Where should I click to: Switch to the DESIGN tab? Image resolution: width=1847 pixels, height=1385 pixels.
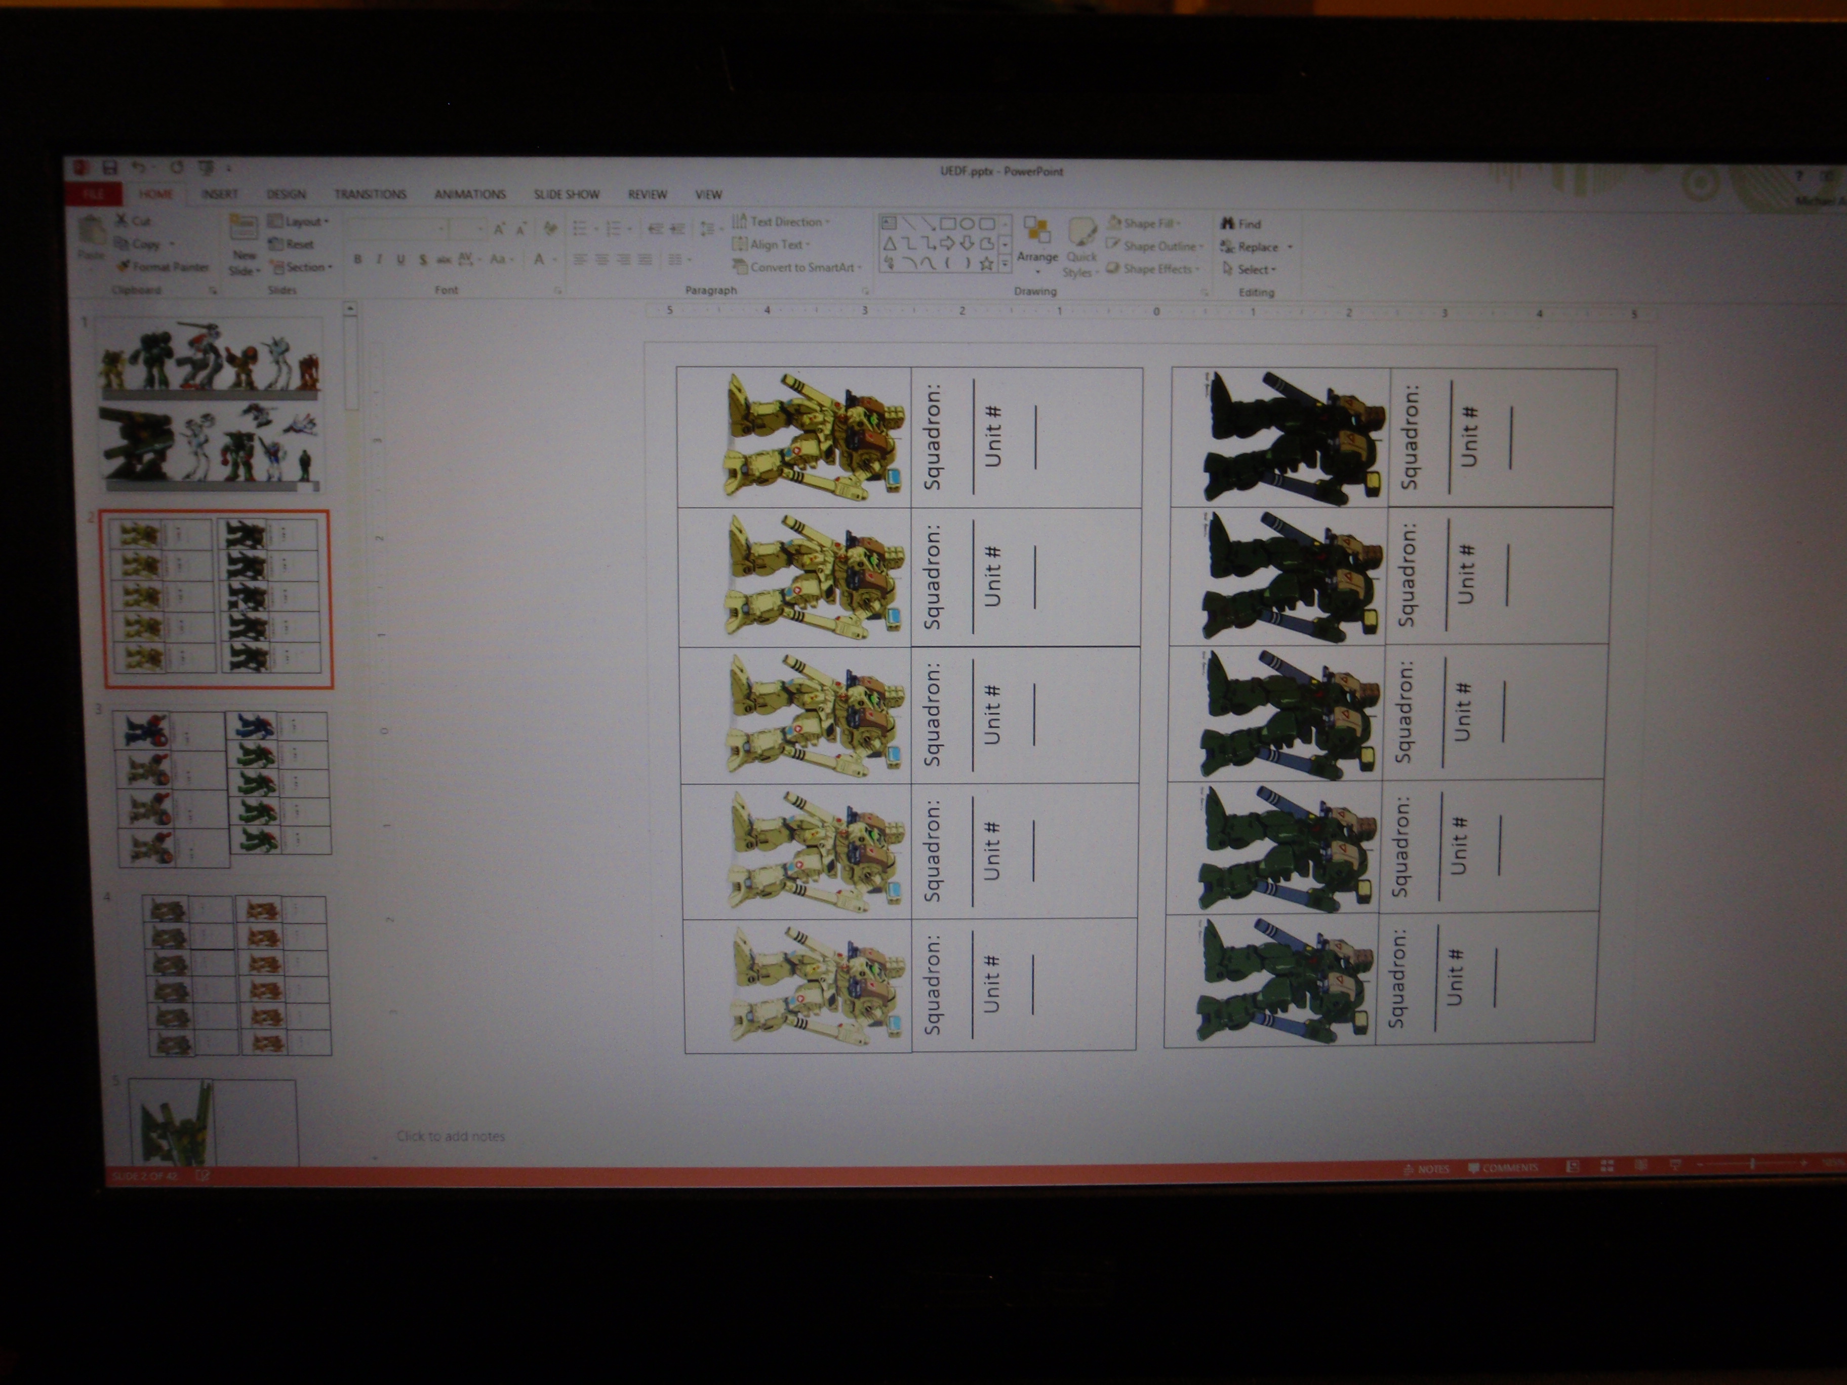pos(287,194)
